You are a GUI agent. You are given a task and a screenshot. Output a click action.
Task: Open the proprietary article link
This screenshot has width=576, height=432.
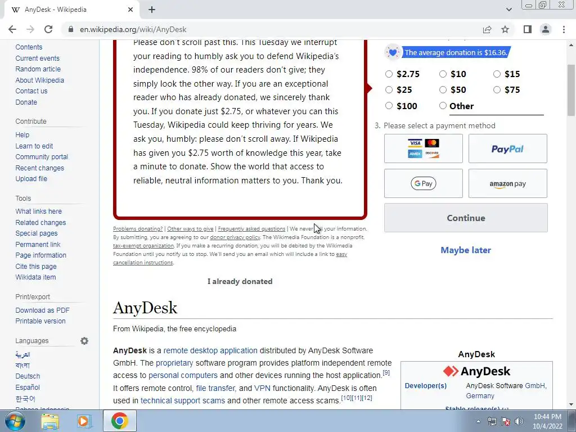coord(174,363)
